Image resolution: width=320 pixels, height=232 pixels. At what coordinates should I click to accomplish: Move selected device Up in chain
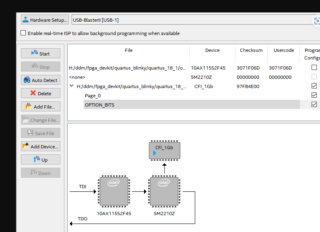point(41,160)
